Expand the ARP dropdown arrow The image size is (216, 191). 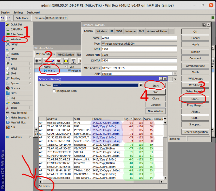175,74
